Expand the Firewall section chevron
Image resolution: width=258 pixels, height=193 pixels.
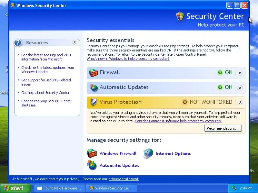(240, 73)
